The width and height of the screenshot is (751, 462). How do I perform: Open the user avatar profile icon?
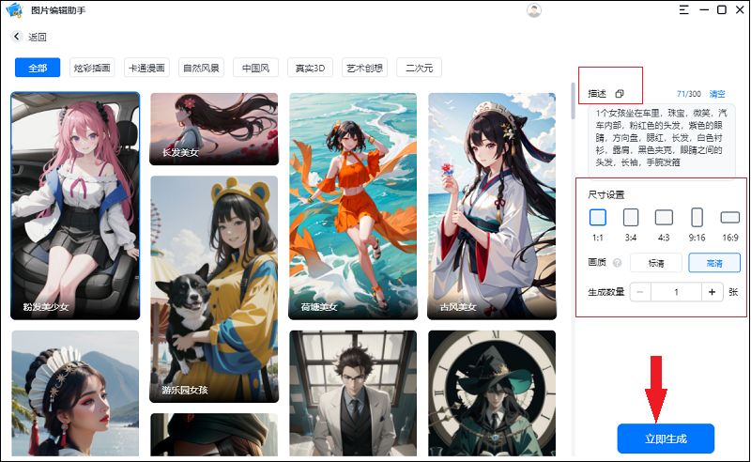click(534, 10)
